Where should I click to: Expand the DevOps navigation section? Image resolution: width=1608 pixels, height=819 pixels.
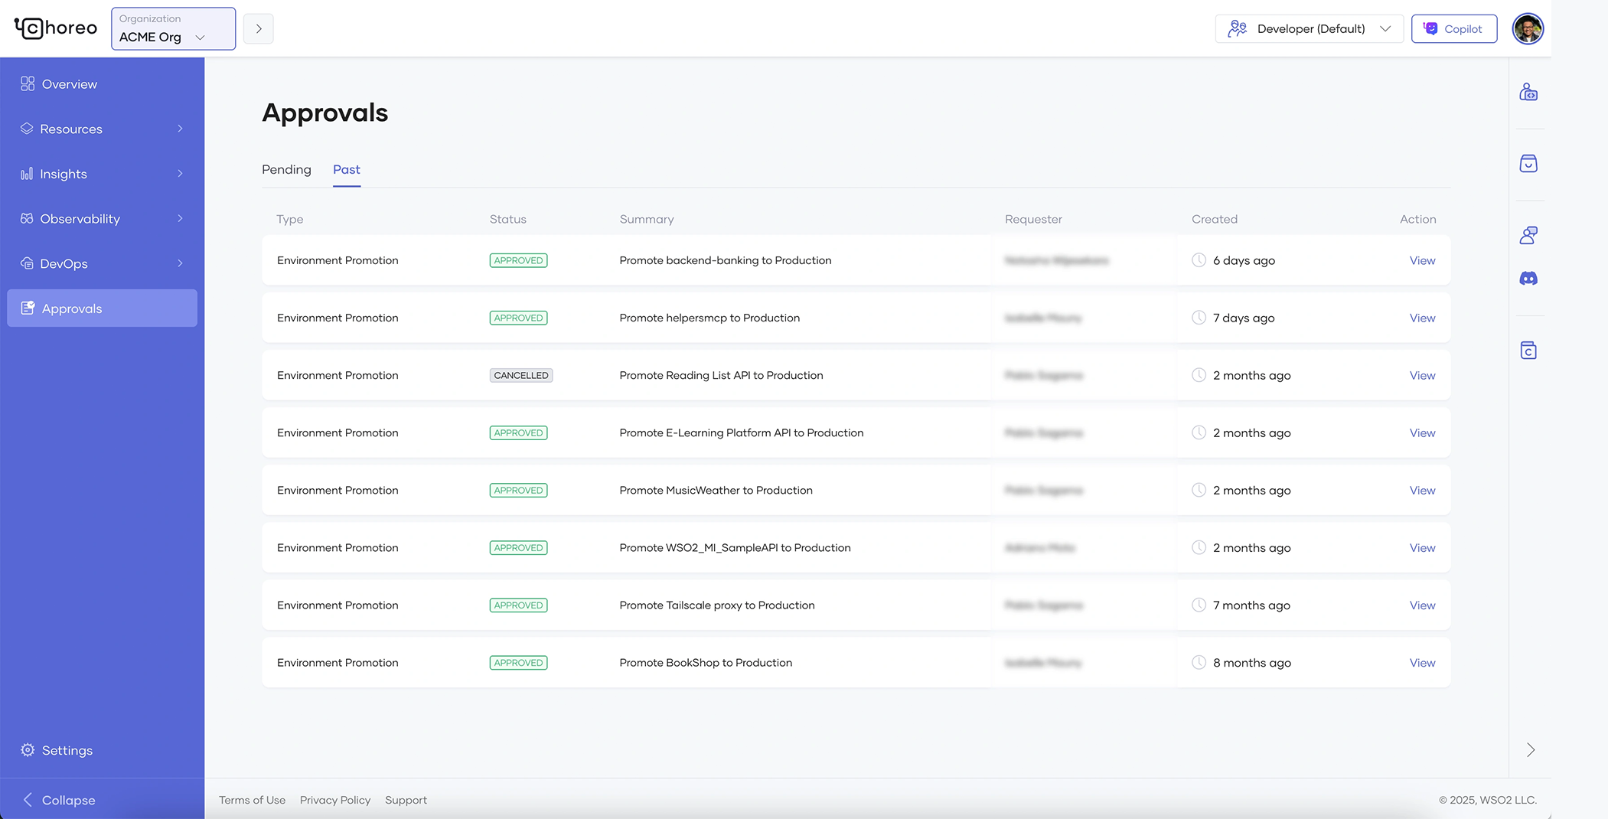coord(102,263)
